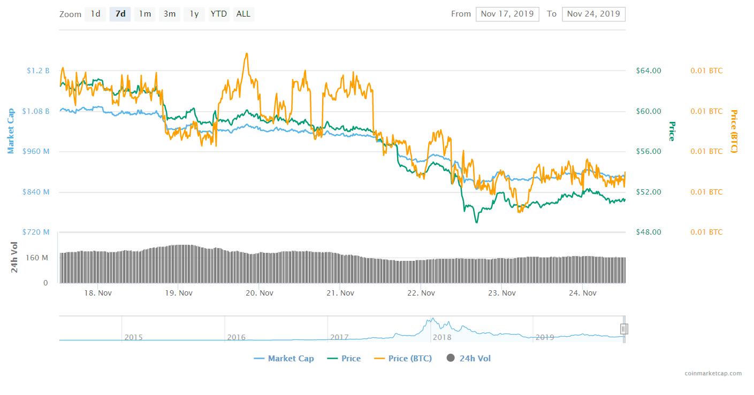Open the From date field Nov 17, 2019
Viewport: 754px width, 395px height.
(x=507, y=14)
